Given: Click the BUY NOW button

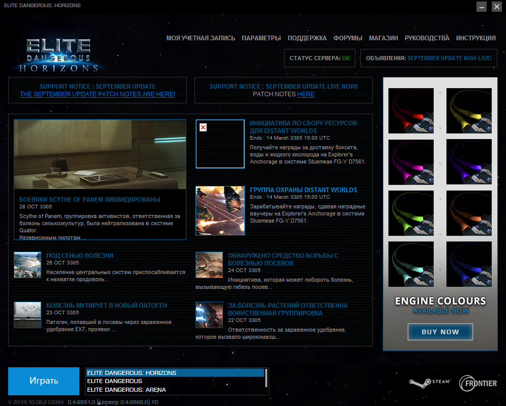Looking at the screenshot, I should pyautogui.click(x=440, y=332).
